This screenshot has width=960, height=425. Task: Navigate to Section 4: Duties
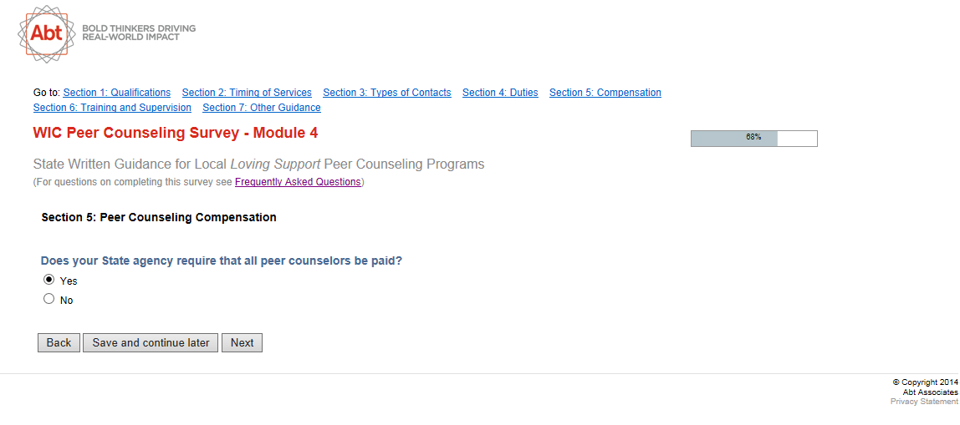point(500,93)
